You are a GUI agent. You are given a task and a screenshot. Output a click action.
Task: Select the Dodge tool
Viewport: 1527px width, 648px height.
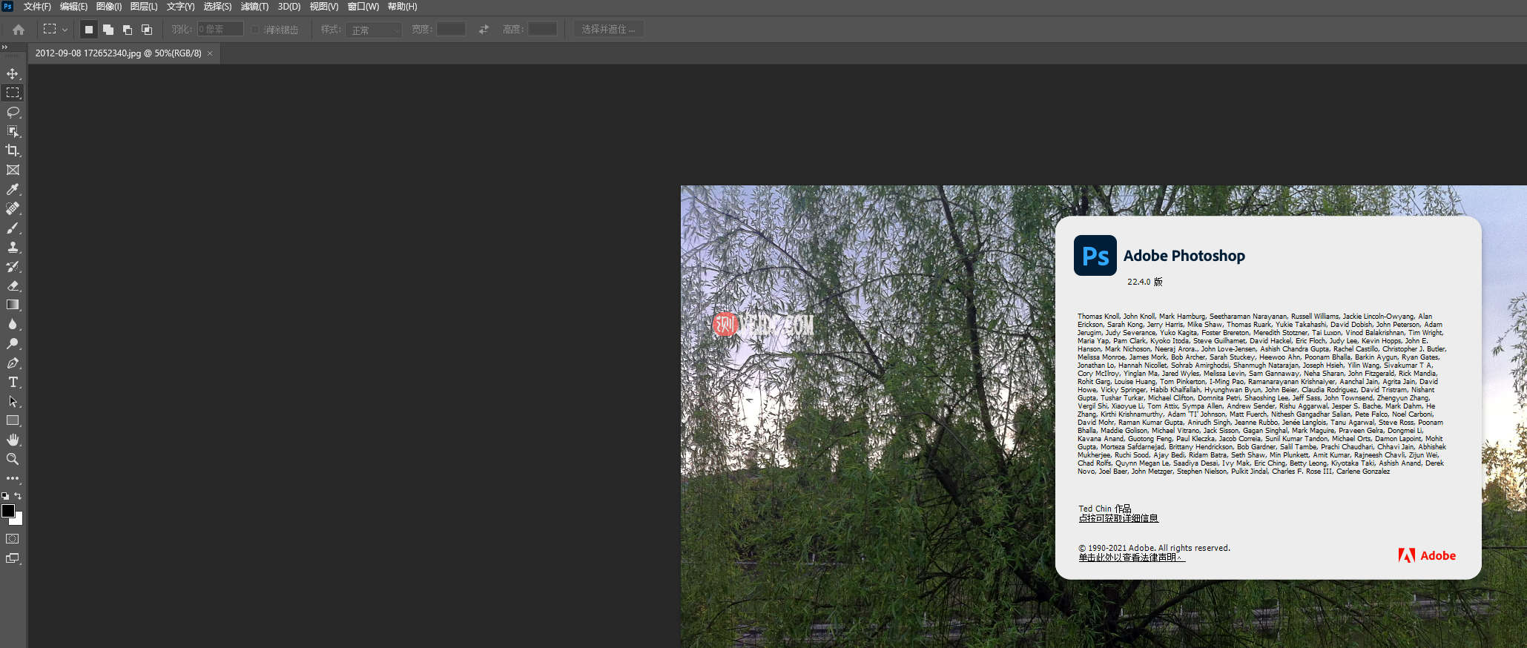coord(13,343)
